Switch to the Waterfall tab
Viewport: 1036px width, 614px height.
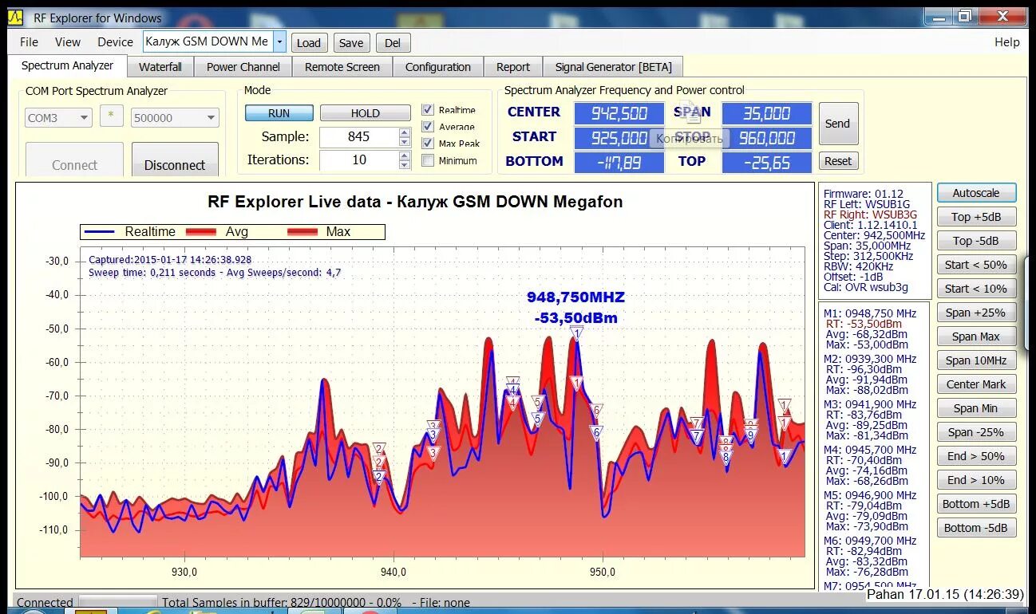coord(160,67)
